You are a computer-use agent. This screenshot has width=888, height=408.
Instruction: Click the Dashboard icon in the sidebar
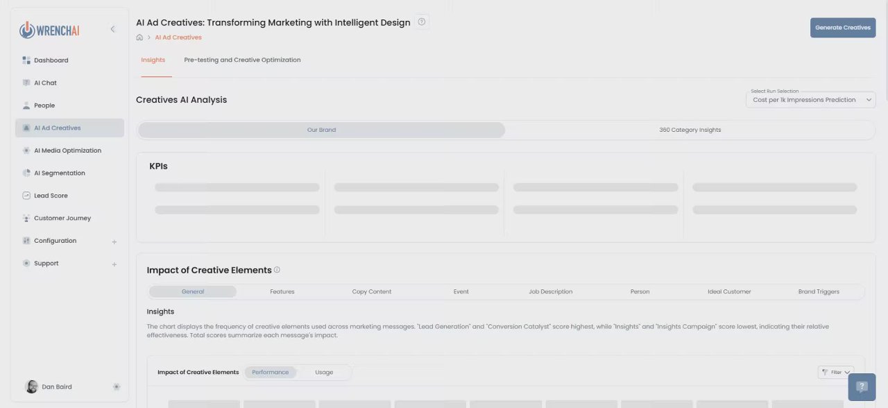point(26,60)
